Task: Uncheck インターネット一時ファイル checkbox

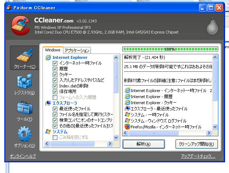Action: 55,63
